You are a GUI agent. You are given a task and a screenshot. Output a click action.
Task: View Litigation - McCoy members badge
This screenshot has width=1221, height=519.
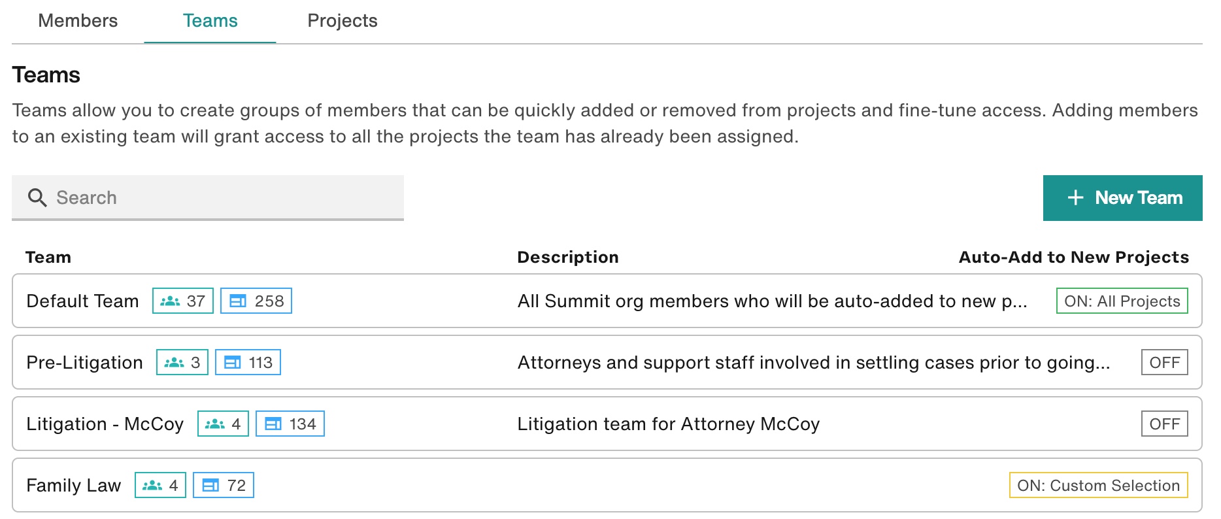point(223,424)
